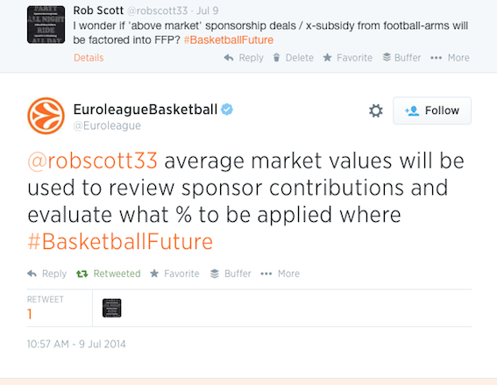This screenshot has height=385, width=497.
Task: Open the @robscott33 mention in Euroleague tweet
Action: [x=92, y=160]
